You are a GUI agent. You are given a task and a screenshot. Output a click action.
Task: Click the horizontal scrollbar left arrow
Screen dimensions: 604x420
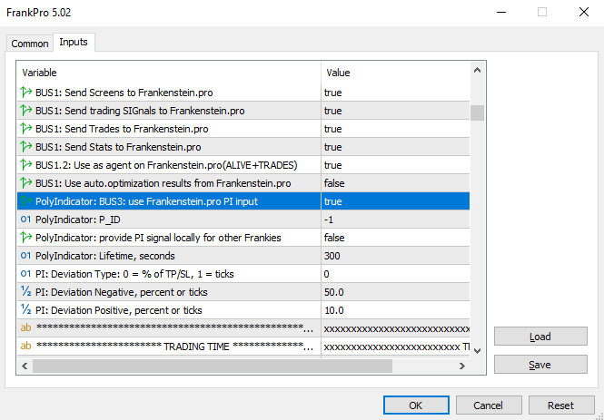[x=25, y=366]
